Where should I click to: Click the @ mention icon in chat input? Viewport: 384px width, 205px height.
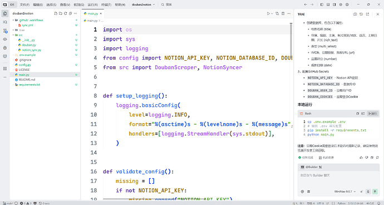click(x=302, y=192)
